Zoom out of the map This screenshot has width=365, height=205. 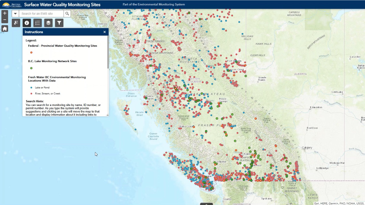tap(5, 20)
